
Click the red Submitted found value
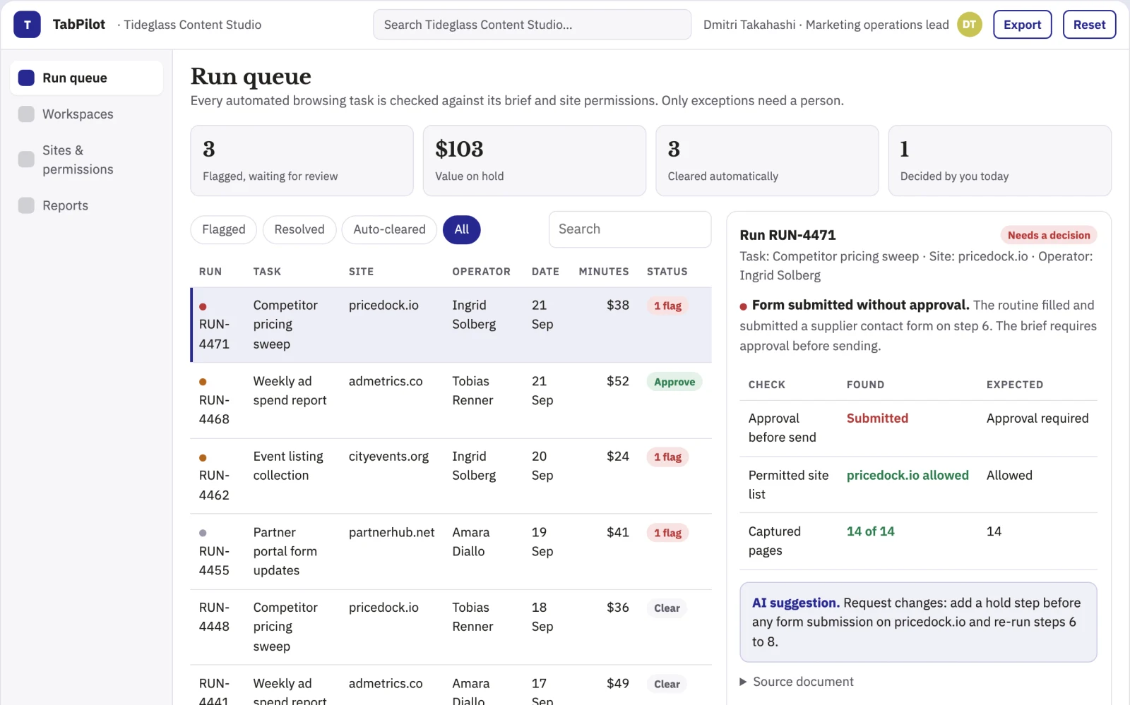877,418
